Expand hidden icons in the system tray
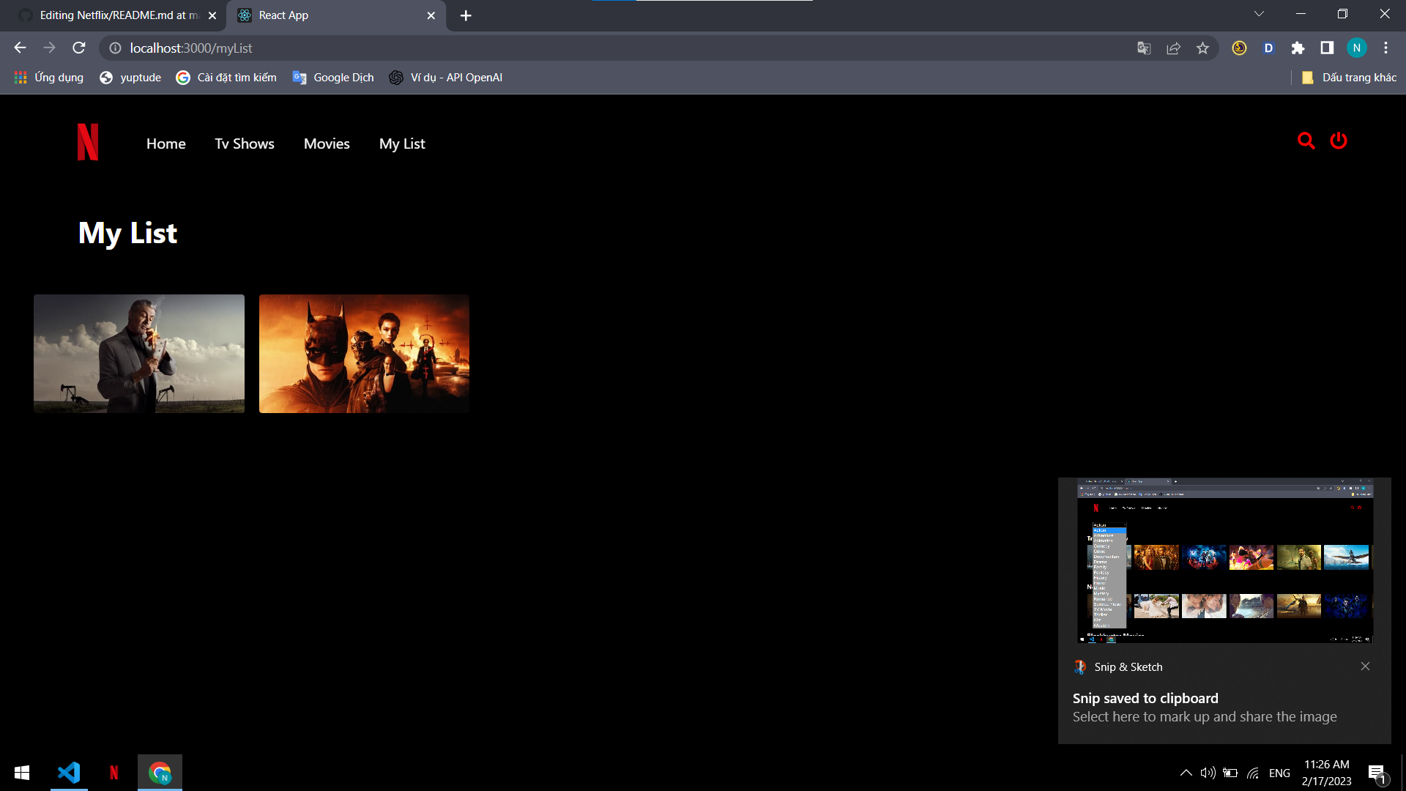Screen dimensions: 1406x791 pyautogui.click(x=1186, y=772)
